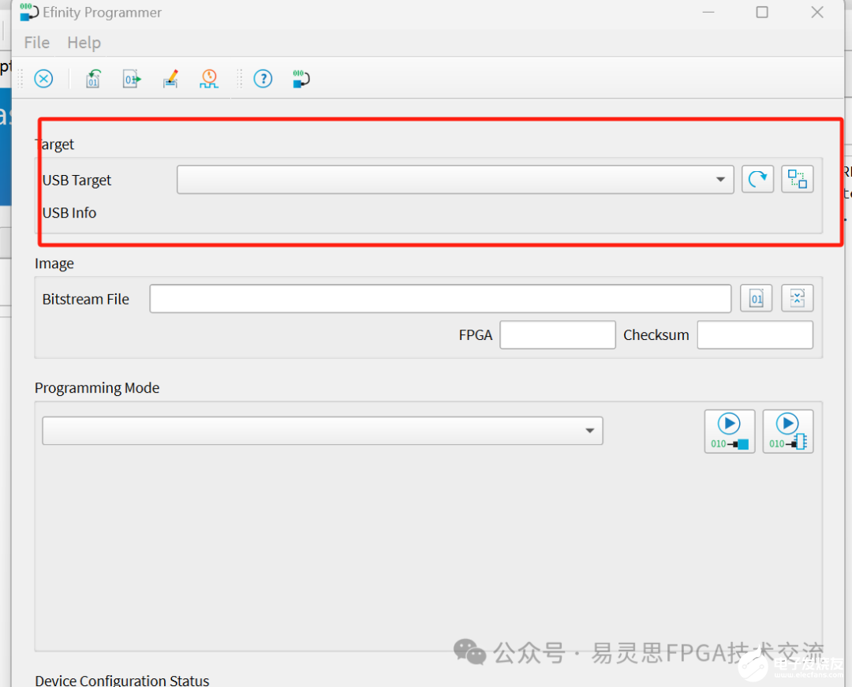Click the 'Device Configuration Status' heading
The height and width of the screenshot is (687, 852).
click(x=122, y=681)
